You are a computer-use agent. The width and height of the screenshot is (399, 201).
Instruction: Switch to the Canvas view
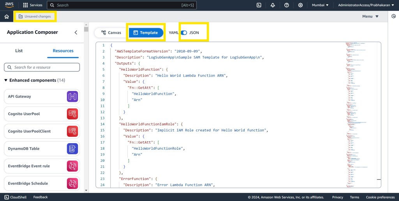point(111,33)
